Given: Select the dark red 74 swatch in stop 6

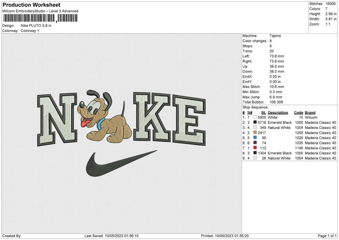Looking at the screenshot, I should pos(255,143).
